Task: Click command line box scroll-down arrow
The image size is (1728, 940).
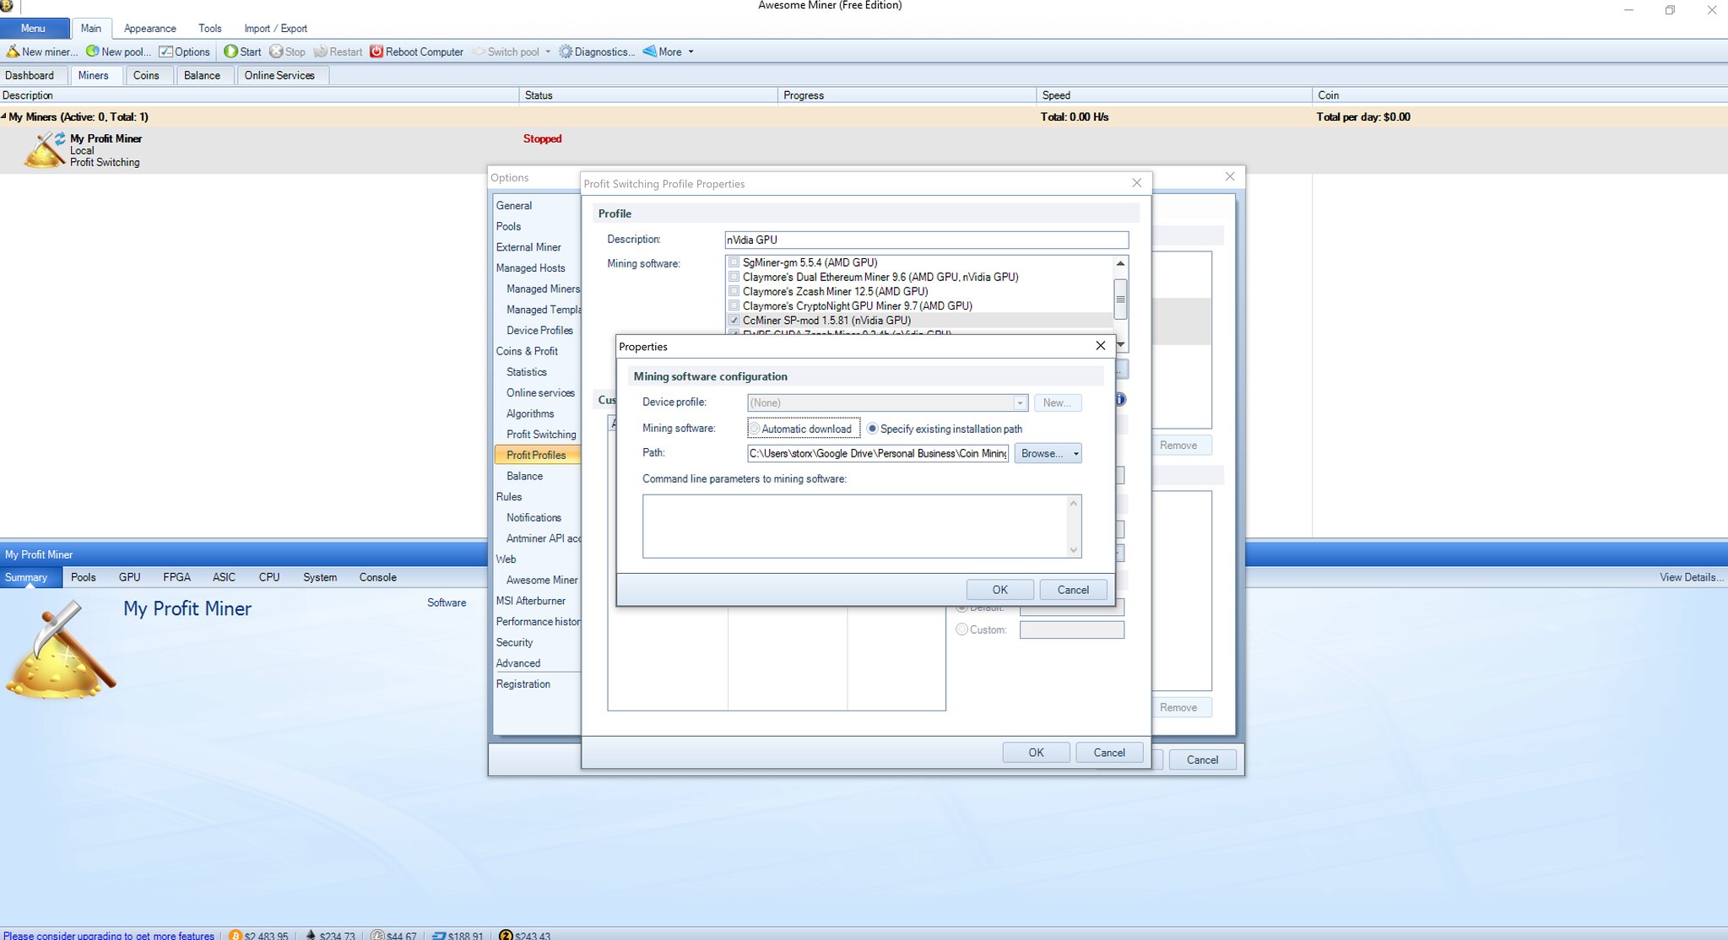Action: (1074, 549)
